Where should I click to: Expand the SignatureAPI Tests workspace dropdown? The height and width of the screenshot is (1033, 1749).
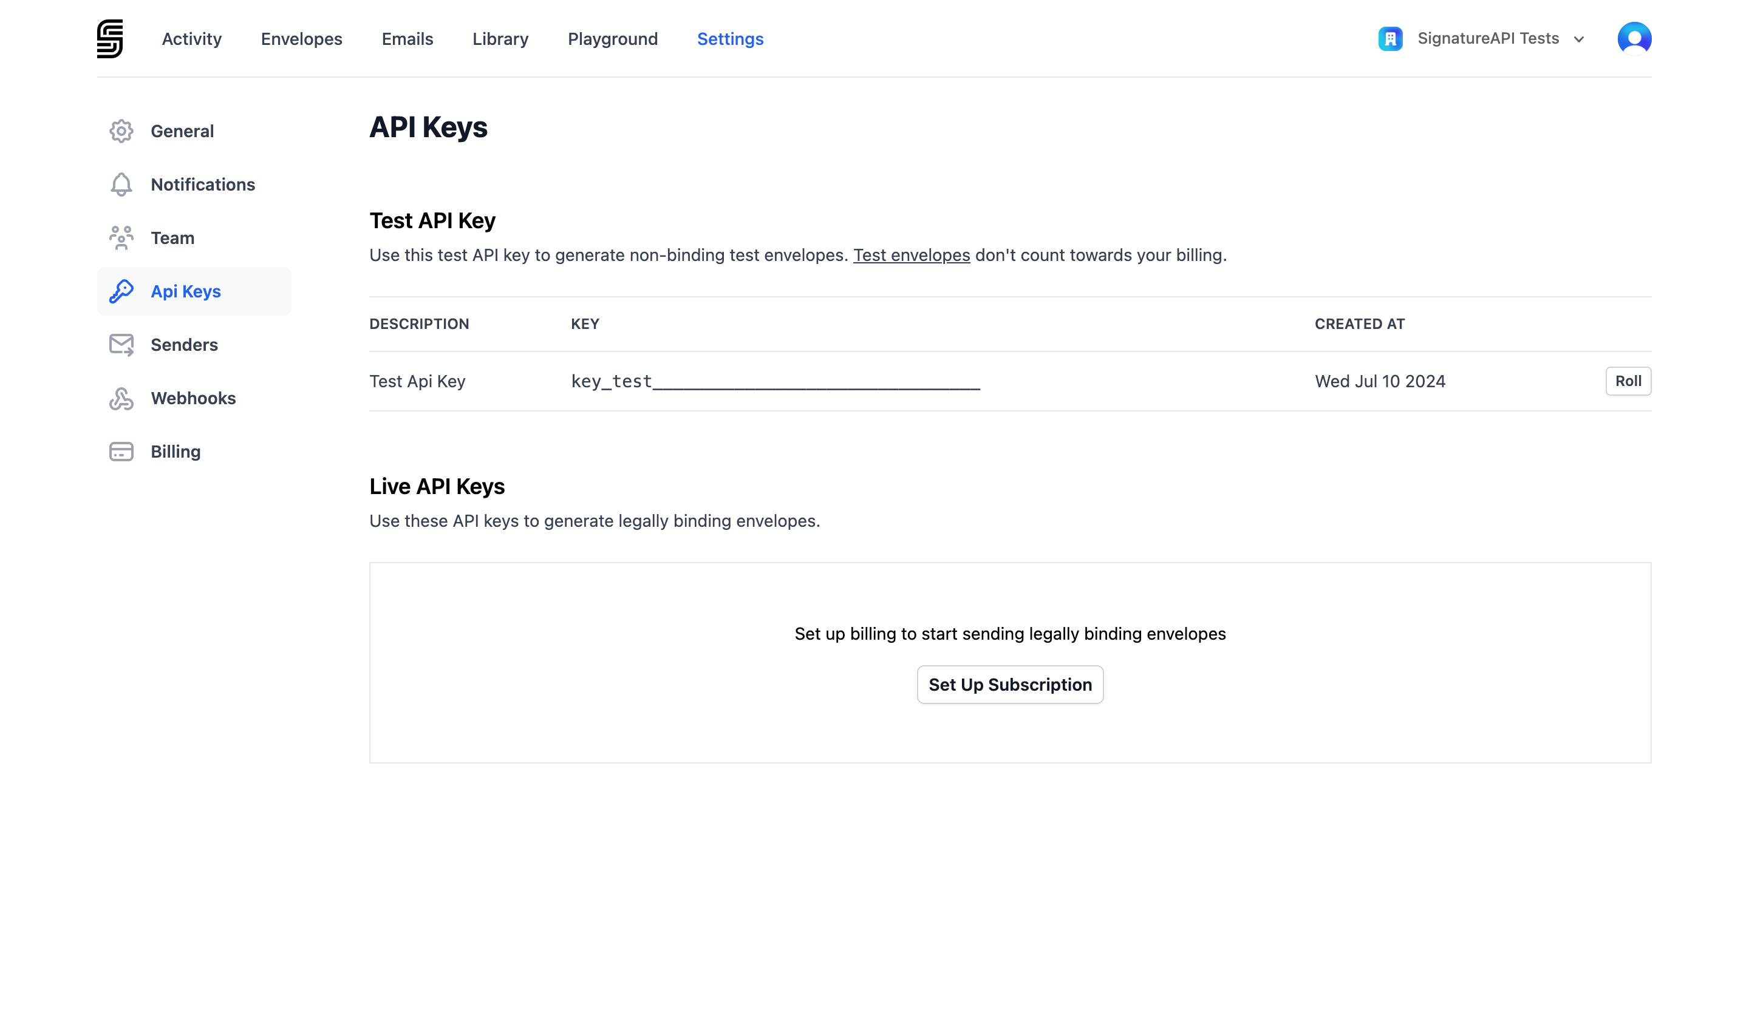1578,39
